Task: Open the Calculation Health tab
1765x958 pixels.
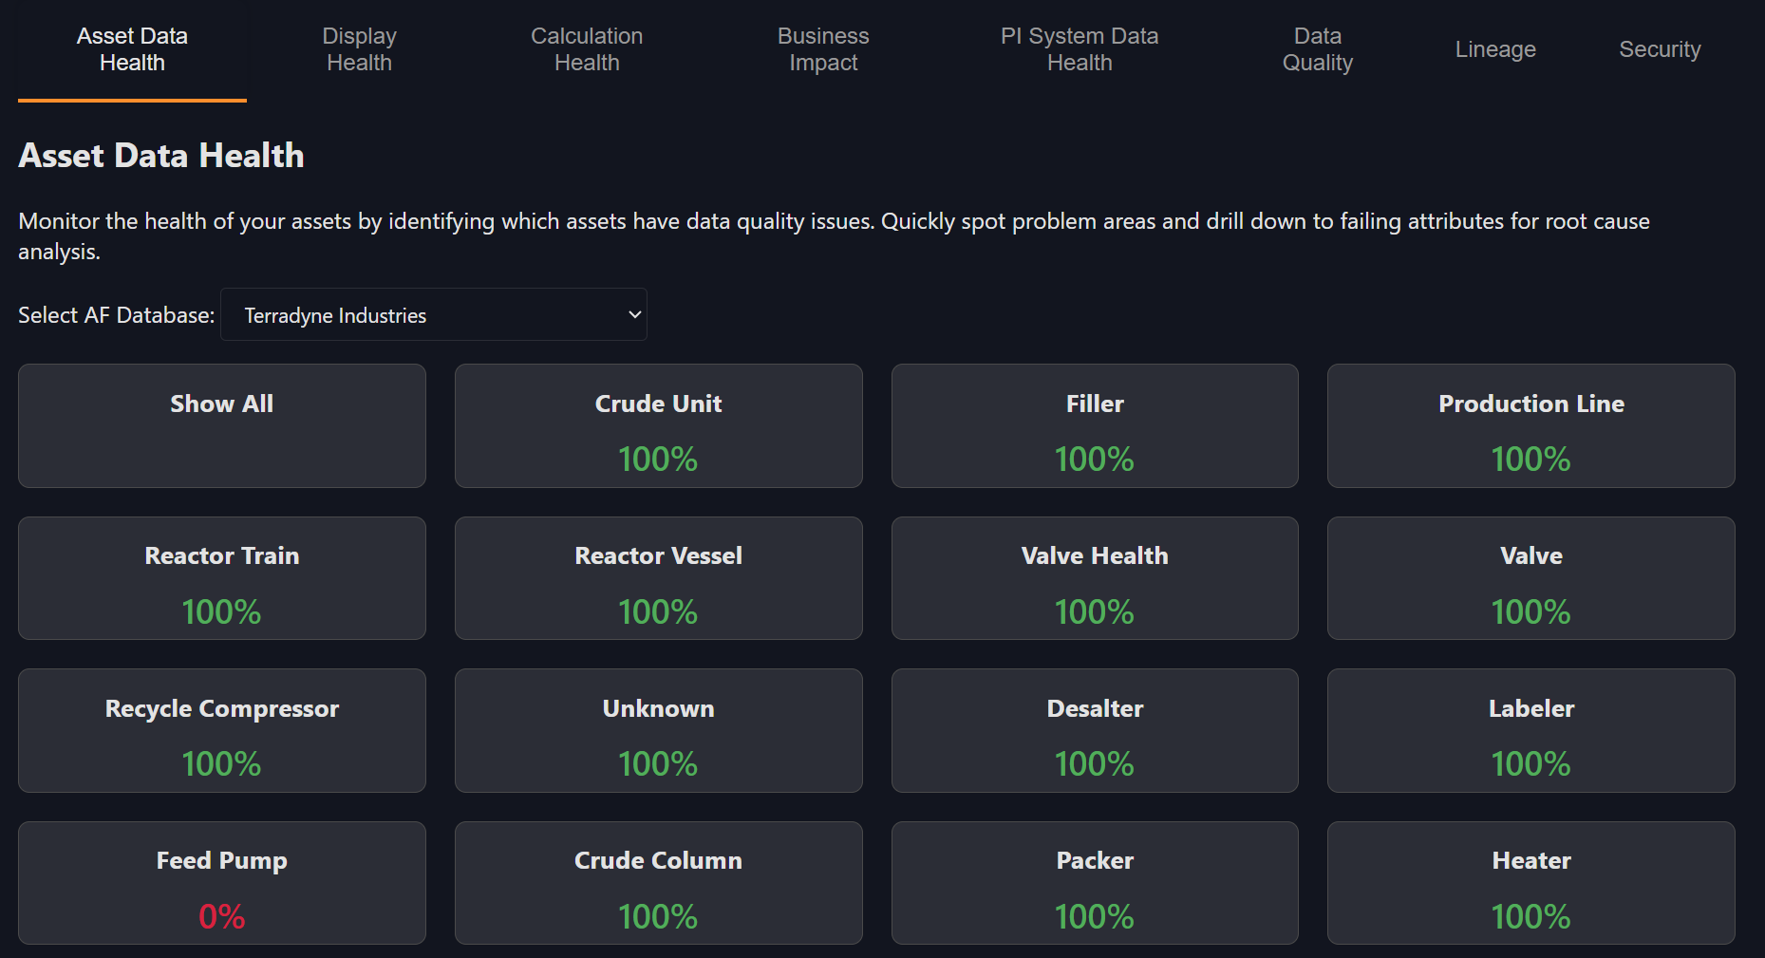Action: [586, 48]
